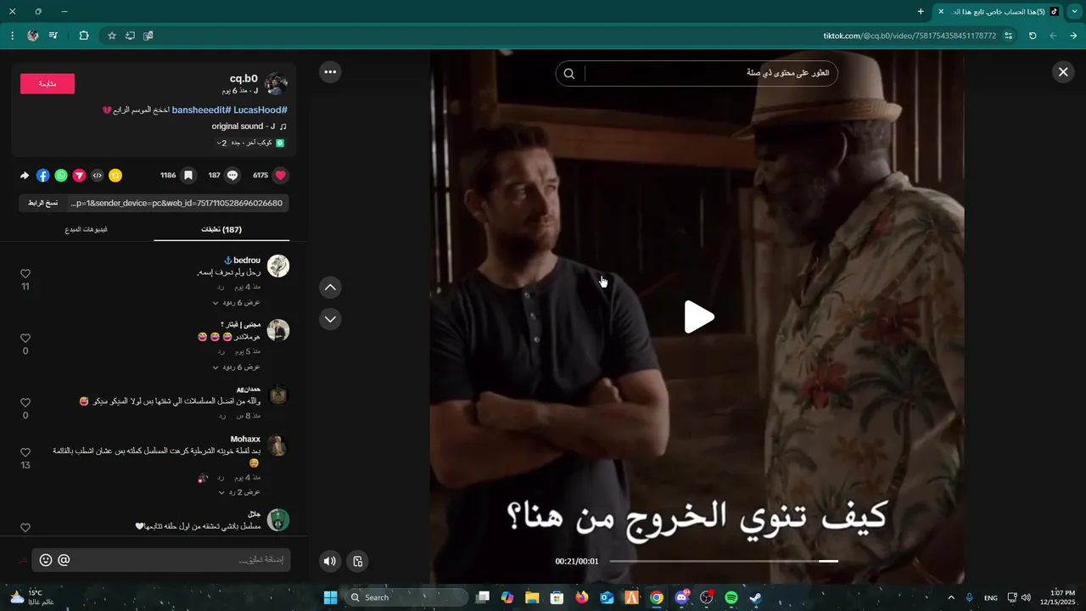Open cq.b0 profile avatar
The width and height of the screenshot is (1086, 611).
pyautogui.click(x=277, y=83)
